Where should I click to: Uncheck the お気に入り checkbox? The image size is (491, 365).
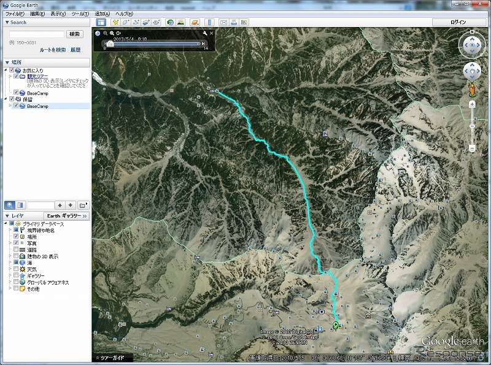click(x=12, y=70)
